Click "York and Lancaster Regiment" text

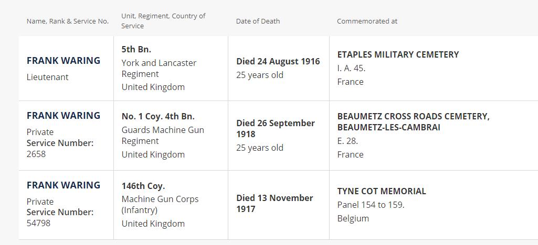159,68
